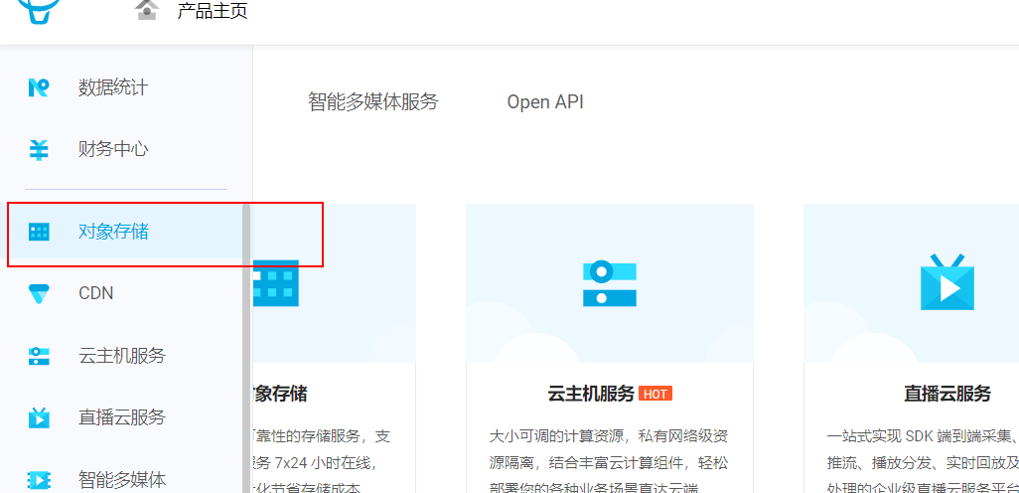Open CDN in the sidebar
Screen dimensions: 1019x493
[x=95, y=293]
